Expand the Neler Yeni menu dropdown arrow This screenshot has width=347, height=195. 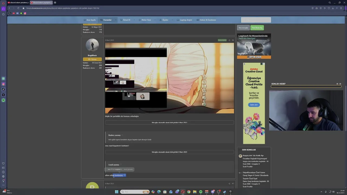point(155,20)
